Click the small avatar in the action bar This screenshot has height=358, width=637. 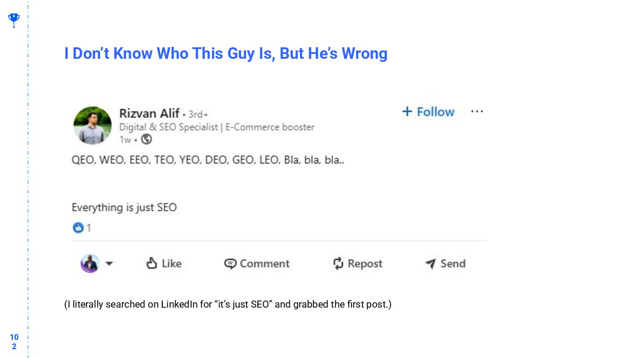pos(90,263)
